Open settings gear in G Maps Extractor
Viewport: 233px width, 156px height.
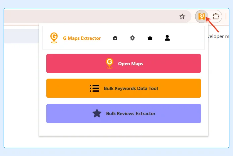[132, 38]
